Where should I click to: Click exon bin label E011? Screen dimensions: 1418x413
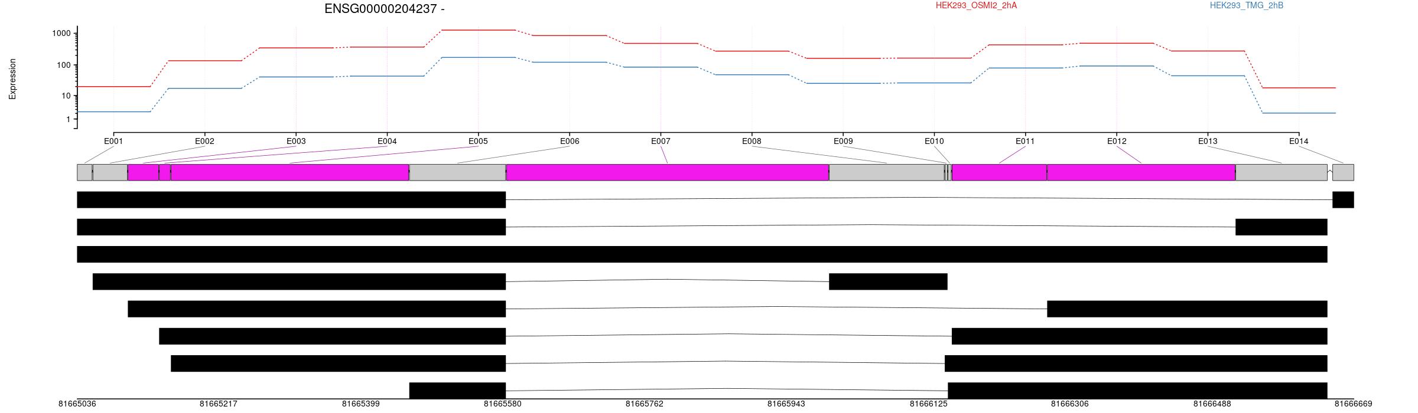click(1025, 141)
